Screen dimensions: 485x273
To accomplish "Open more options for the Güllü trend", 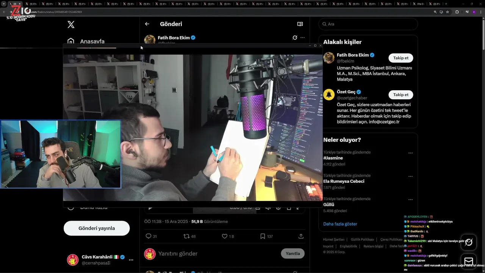I will tap(410, 200).
